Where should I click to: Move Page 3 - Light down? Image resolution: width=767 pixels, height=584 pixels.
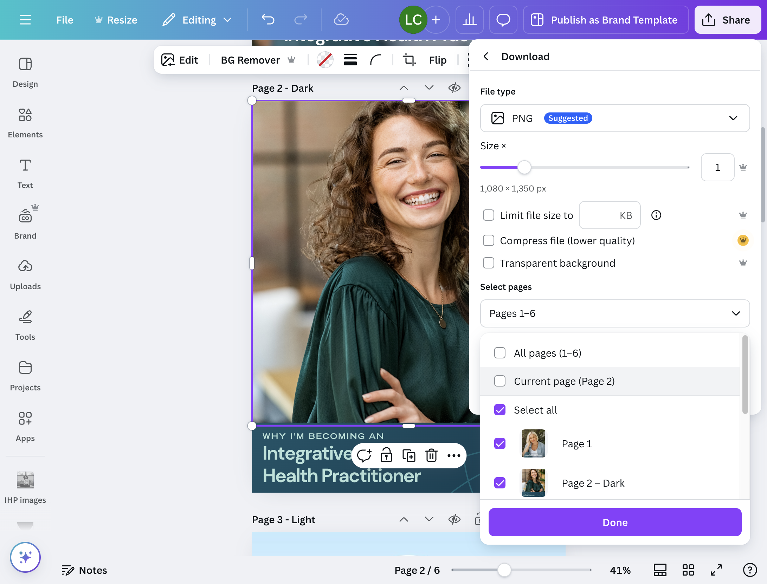click(429, 519)
